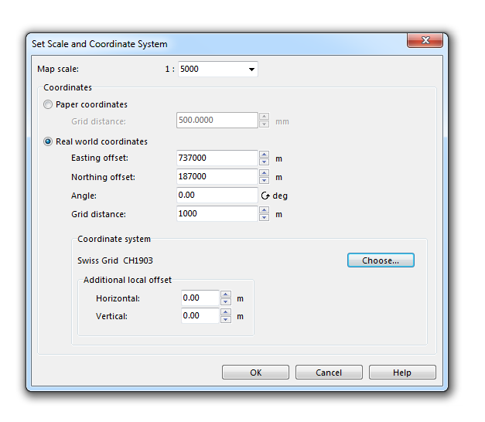Increase Horizontal local offset spinner
Screen dimensions: 485x422
point(226,294)
